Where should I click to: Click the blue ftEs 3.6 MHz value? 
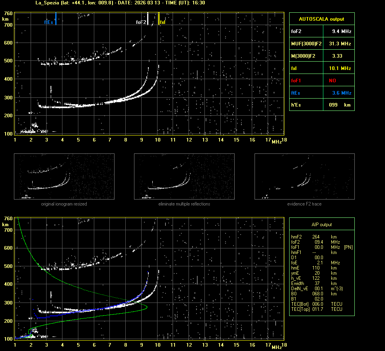pos(341,93)
